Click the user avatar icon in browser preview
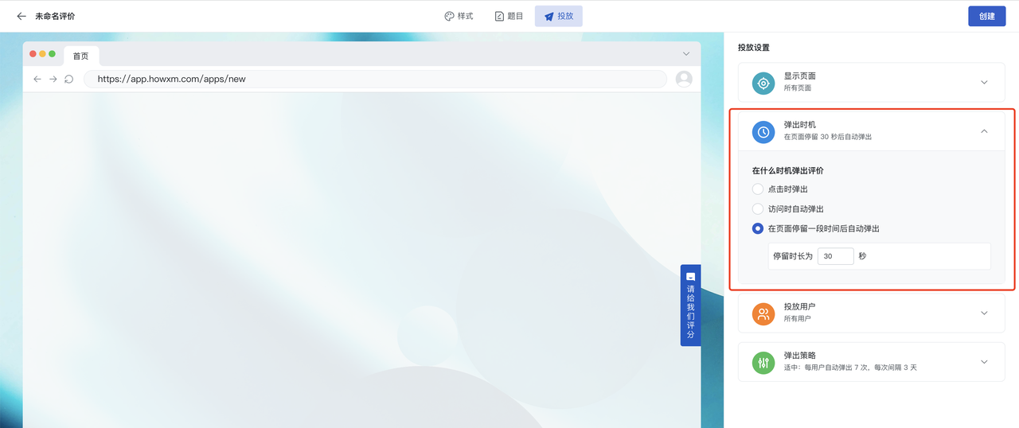The height and width of the screenshot is (428, 1019). pyautogui.click(x=684, y=79)
